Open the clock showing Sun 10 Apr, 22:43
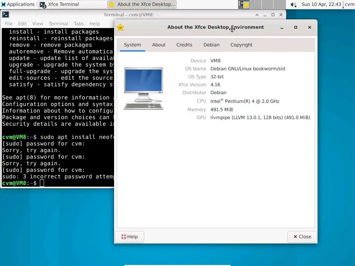The image size is (355, 266). tap(321, 4)
